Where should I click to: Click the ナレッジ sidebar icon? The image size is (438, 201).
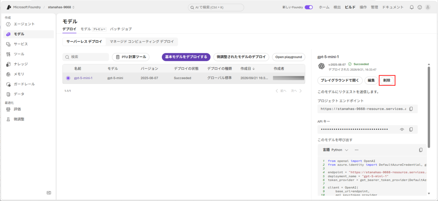pos(8,64)
